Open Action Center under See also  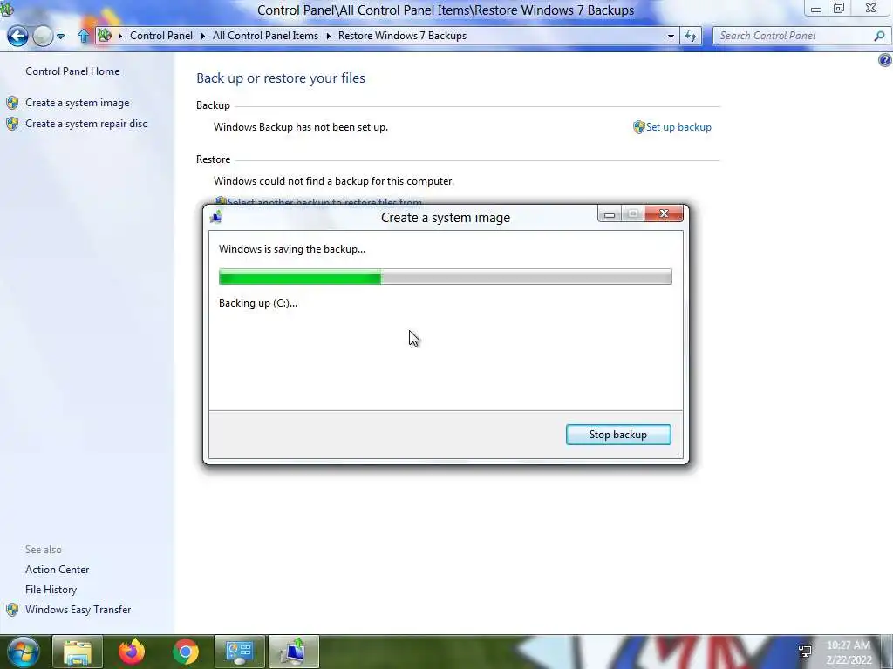(57, 570)
